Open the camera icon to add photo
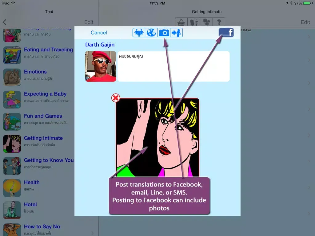The height and width of the screenshot is (236, 315). [x=164, y=33]
